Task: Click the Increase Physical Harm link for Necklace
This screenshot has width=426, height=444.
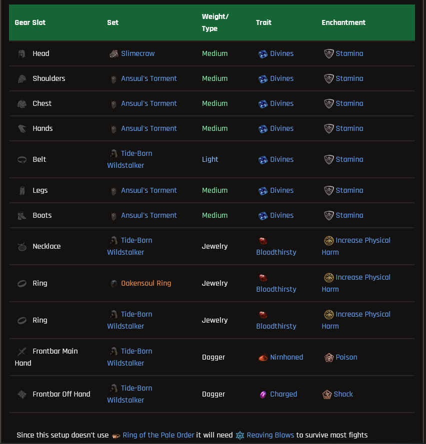Action: click(x=356, y=246)
